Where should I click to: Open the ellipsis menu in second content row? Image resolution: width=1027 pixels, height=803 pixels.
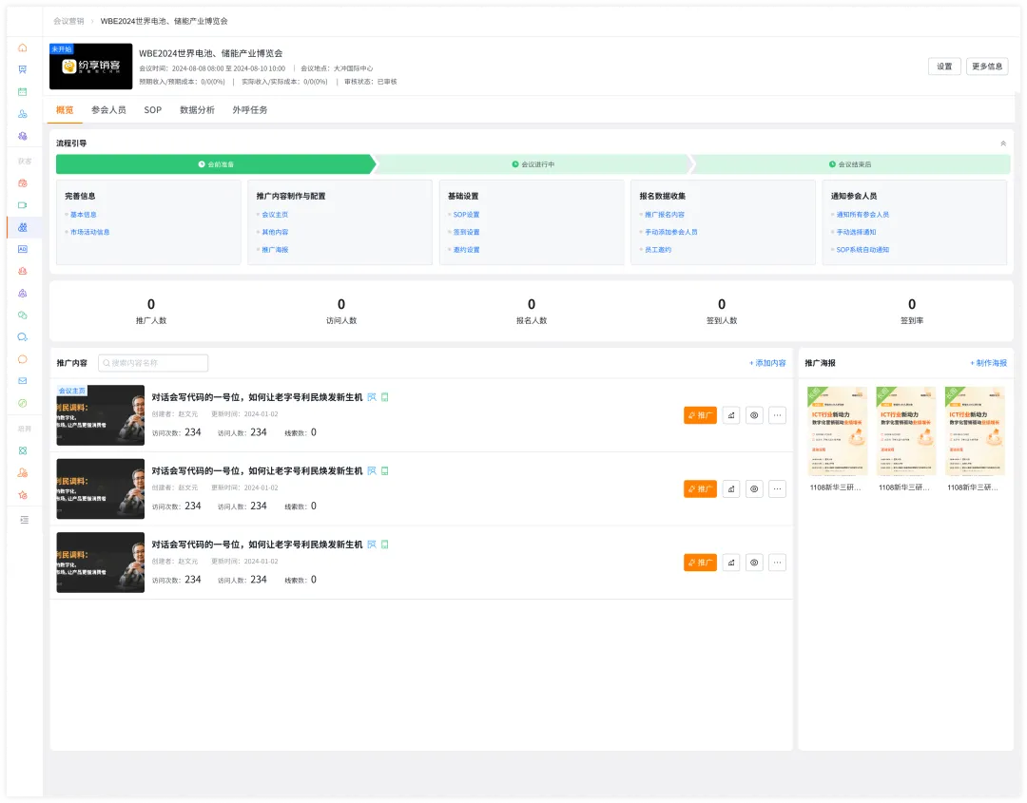click(x=777, y=488)
